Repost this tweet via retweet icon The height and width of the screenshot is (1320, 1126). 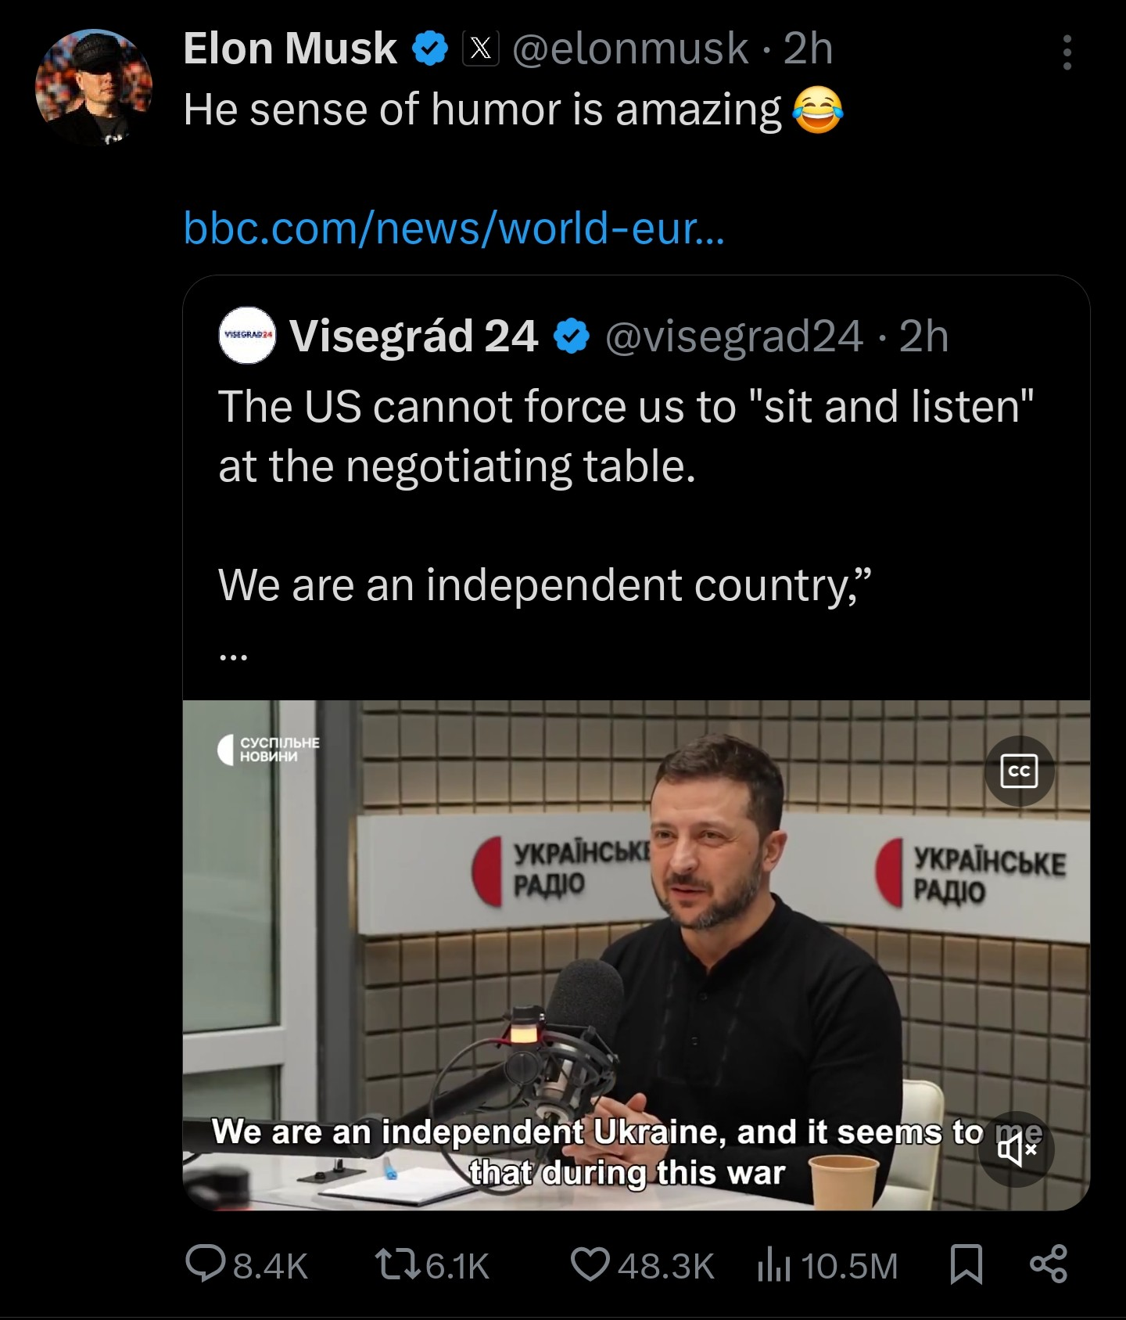pyautogui.click(x=397, y=1264)
